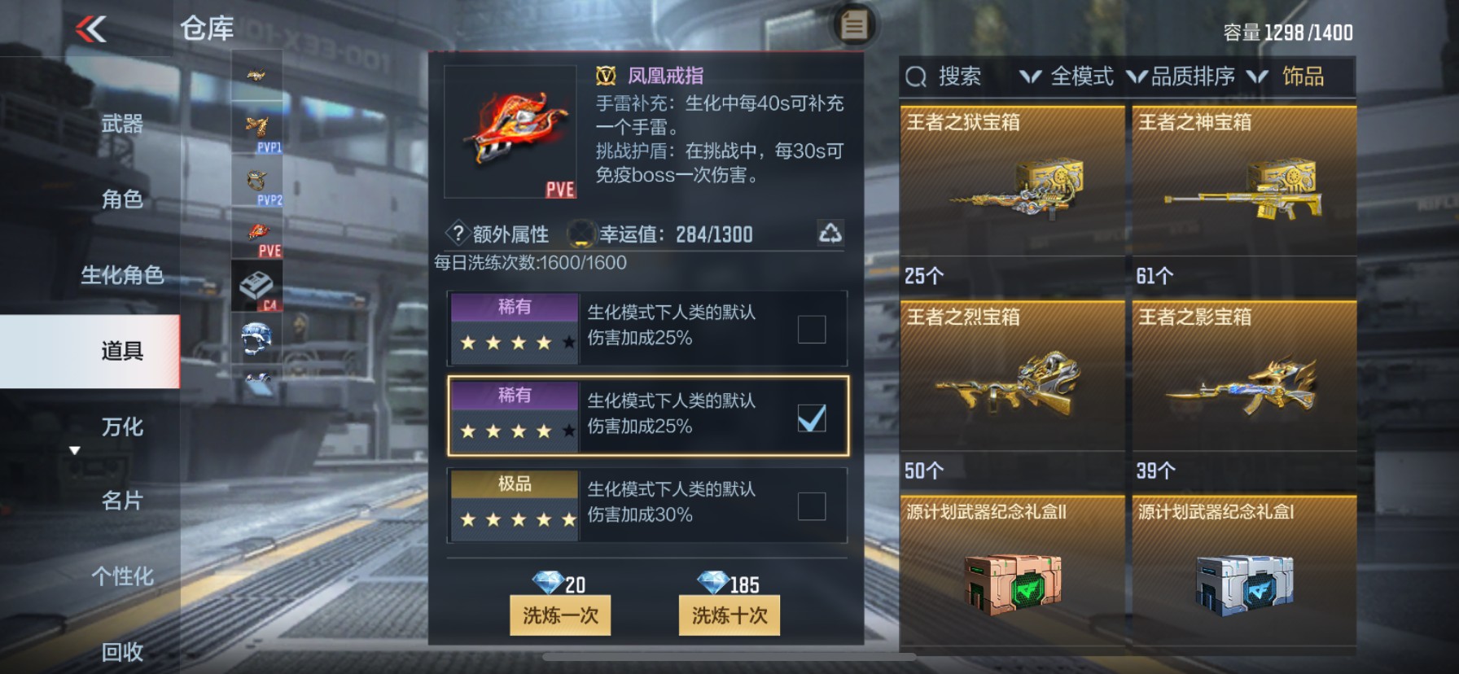Click the 洗炼十次 button

[x=729, y=615]
